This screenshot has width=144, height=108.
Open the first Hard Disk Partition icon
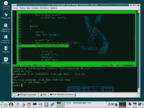coord(5,28)
